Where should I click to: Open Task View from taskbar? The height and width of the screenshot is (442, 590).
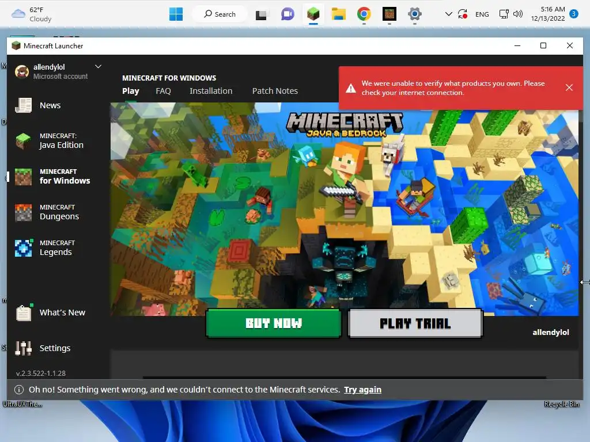(x=261, y=14)
